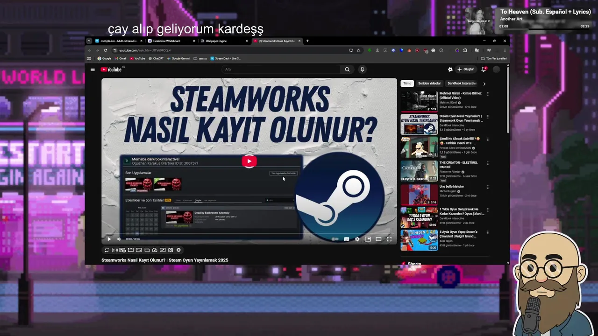The height and width of the screenshot is (336, 598).
Task: Switch to miniplayer mode
Action: pos(368,239)
